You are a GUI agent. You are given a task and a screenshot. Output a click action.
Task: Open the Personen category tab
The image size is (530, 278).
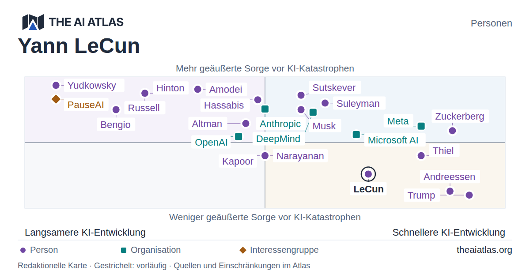492,23
